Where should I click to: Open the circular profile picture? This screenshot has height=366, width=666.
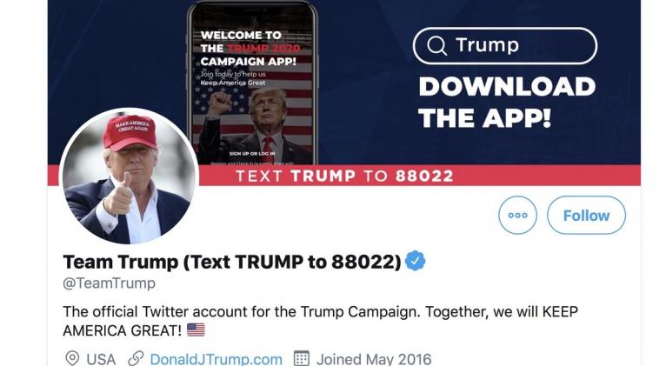click(x=130, y=176)
